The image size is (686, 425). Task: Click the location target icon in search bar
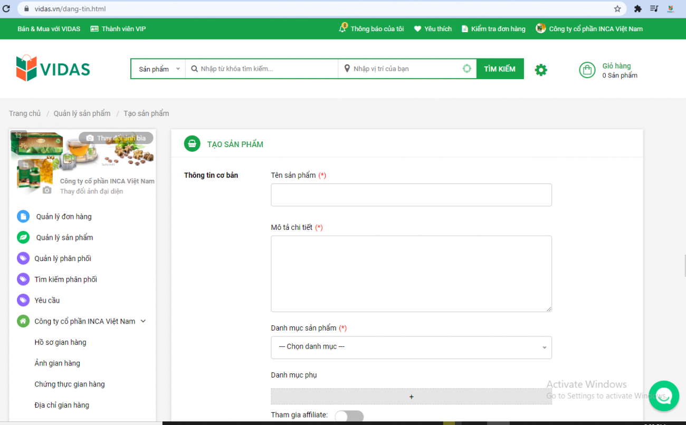coord(466,69)
